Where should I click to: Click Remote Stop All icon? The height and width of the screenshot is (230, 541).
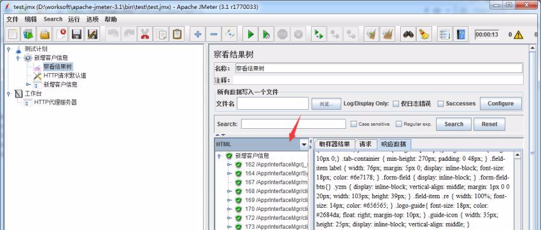click(335, 34)
